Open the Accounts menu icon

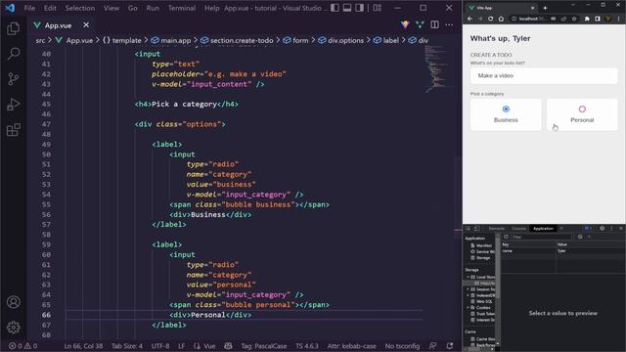pos(13,302)
